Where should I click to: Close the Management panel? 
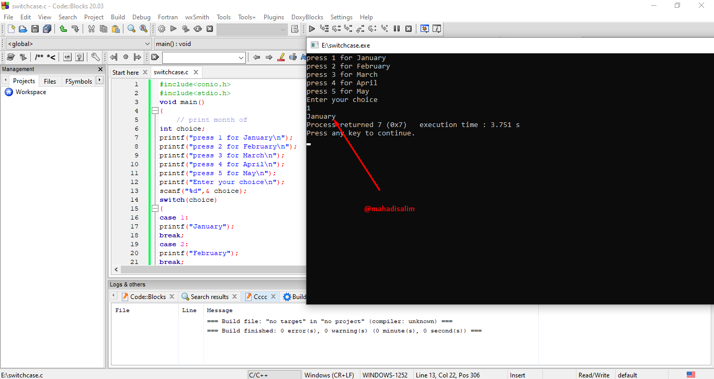[x=100, y=69]
